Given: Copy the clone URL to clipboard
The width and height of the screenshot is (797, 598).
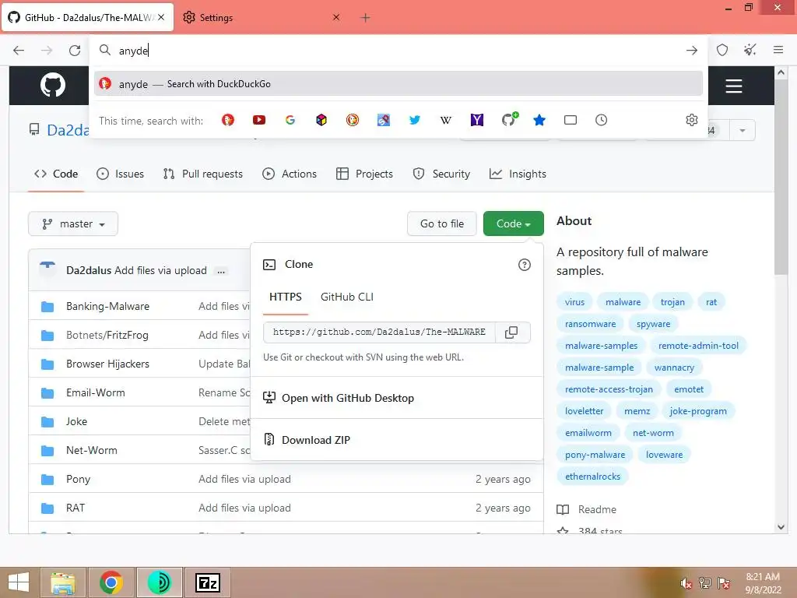Looking at the screenshot, I should point(511,332).
